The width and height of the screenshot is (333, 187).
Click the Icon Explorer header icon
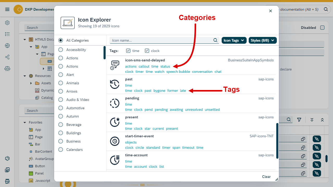tap(68, 23)
